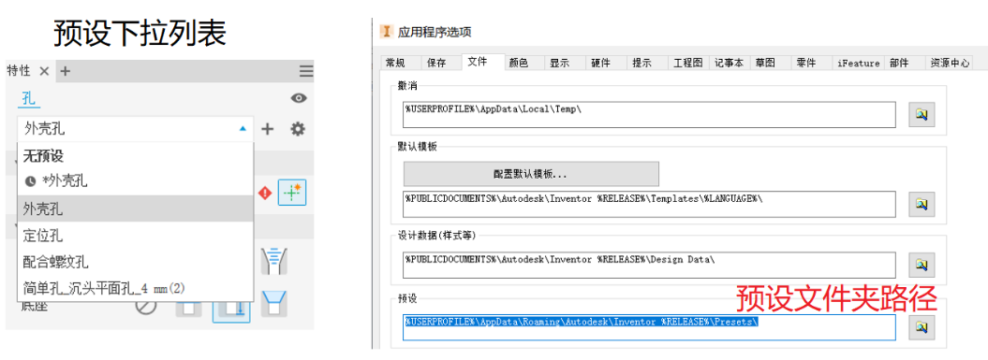Switch to the 草图 tab

pos(765,63)
